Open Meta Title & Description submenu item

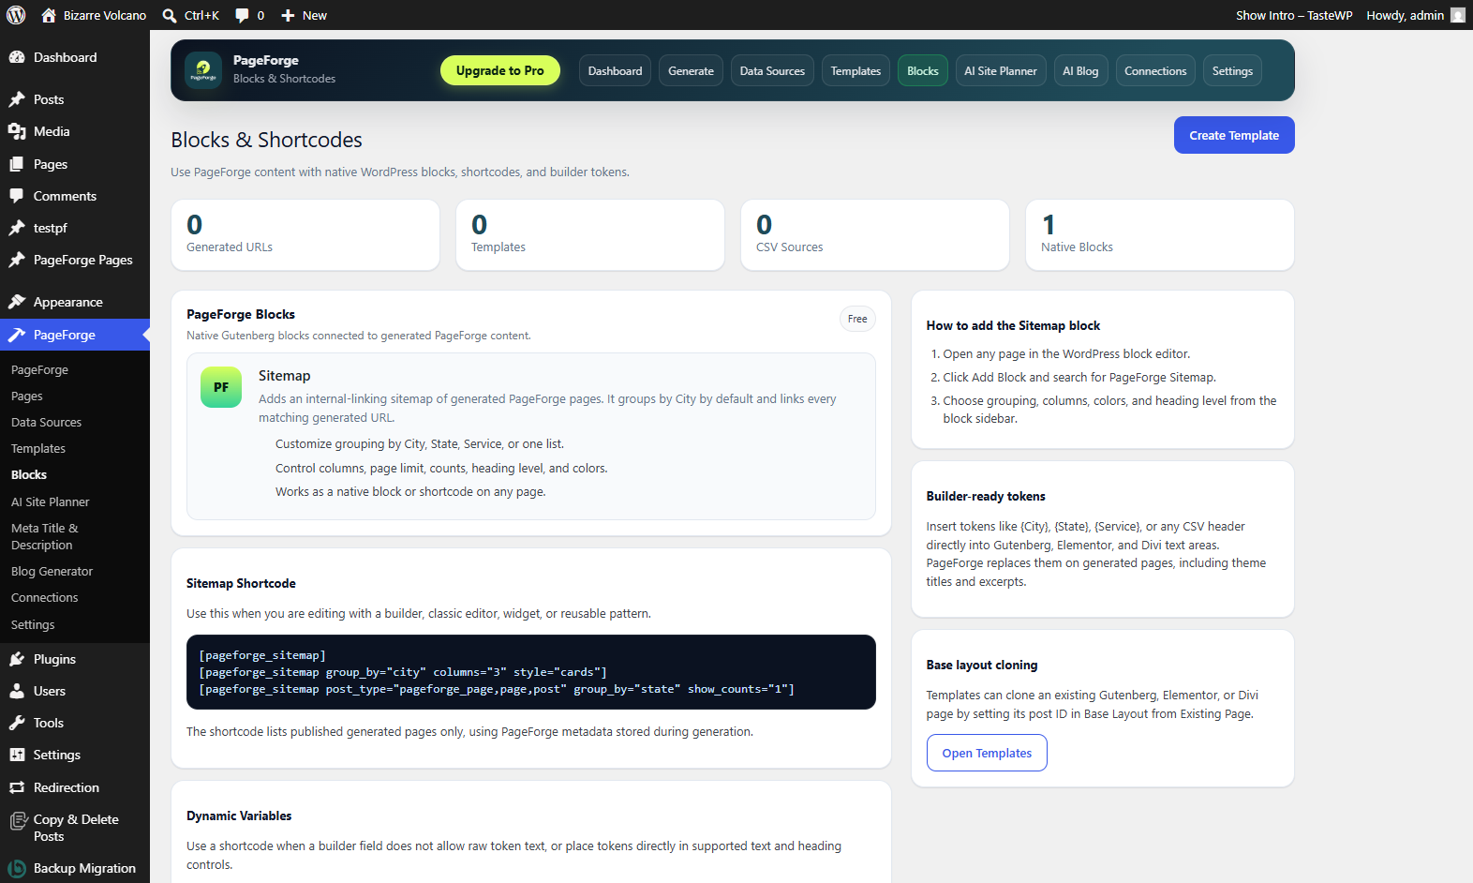click(45, 537)
